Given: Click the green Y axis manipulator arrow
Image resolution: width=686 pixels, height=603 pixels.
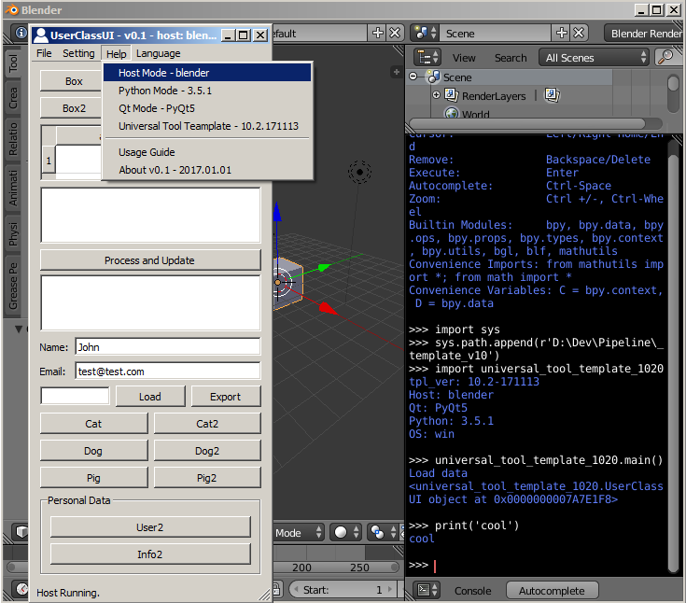Looking at the screenshot, I should (x=323, y=267).
